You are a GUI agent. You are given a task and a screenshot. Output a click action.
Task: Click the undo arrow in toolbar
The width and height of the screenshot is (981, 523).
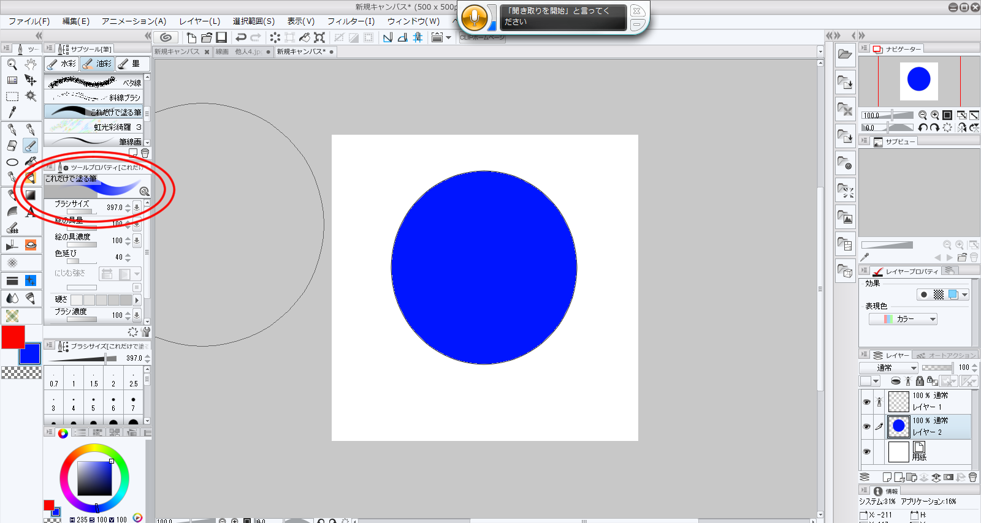click(240, 37)
